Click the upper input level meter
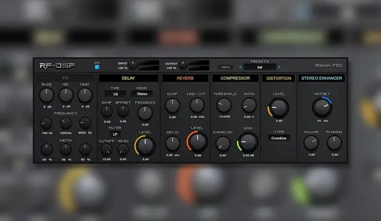This screenshot has height=221, width=381. [x=149, y=63]
